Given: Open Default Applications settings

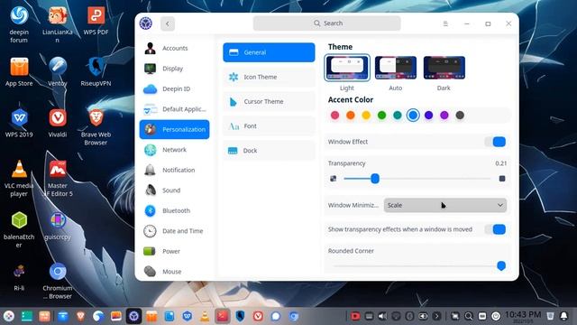Looking at the screenshot, I should tap(174, 109).
